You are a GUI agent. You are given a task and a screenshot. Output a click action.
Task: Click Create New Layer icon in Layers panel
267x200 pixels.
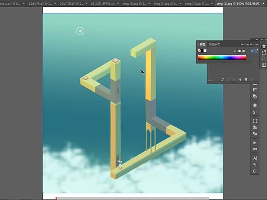246,79
